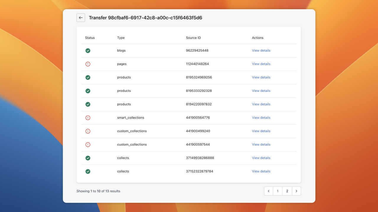View details for product 8194220097832
378x212 pixels.
click(261, 104)
